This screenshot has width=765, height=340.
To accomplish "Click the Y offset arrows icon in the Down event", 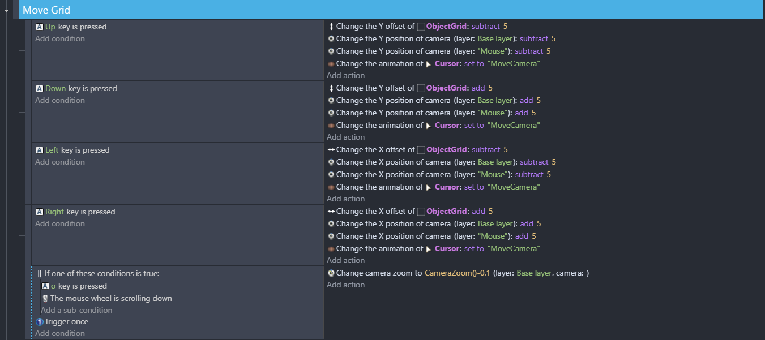I will 331,88.
